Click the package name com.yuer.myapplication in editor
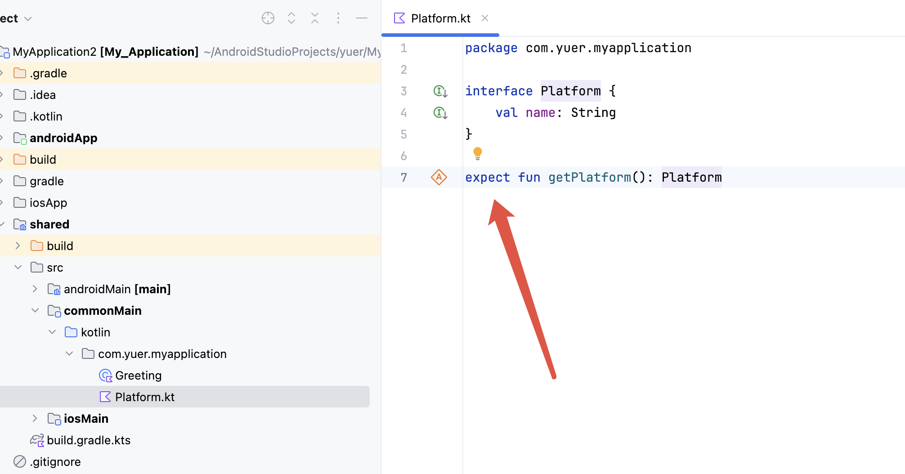This screenshot has width=905, height=474. pos(609,48)
